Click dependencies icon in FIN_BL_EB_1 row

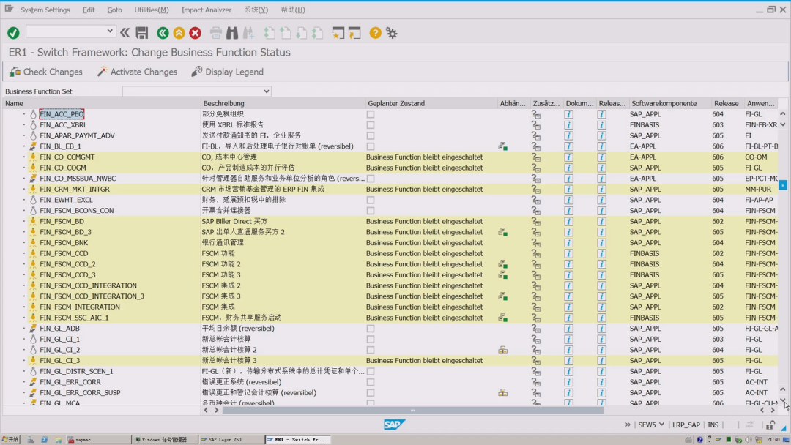click(x=503, y=146)
